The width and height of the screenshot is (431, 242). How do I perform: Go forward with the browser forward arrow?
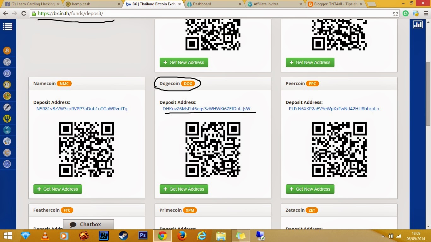pyautogui.click(x=15, y=14)
